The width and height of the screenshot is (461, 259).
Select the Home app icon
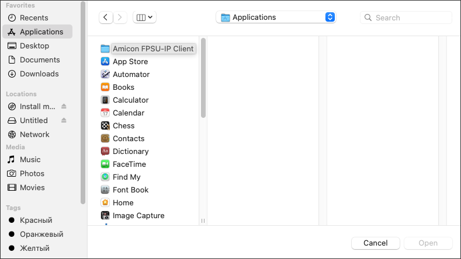(x=105, y=202)
